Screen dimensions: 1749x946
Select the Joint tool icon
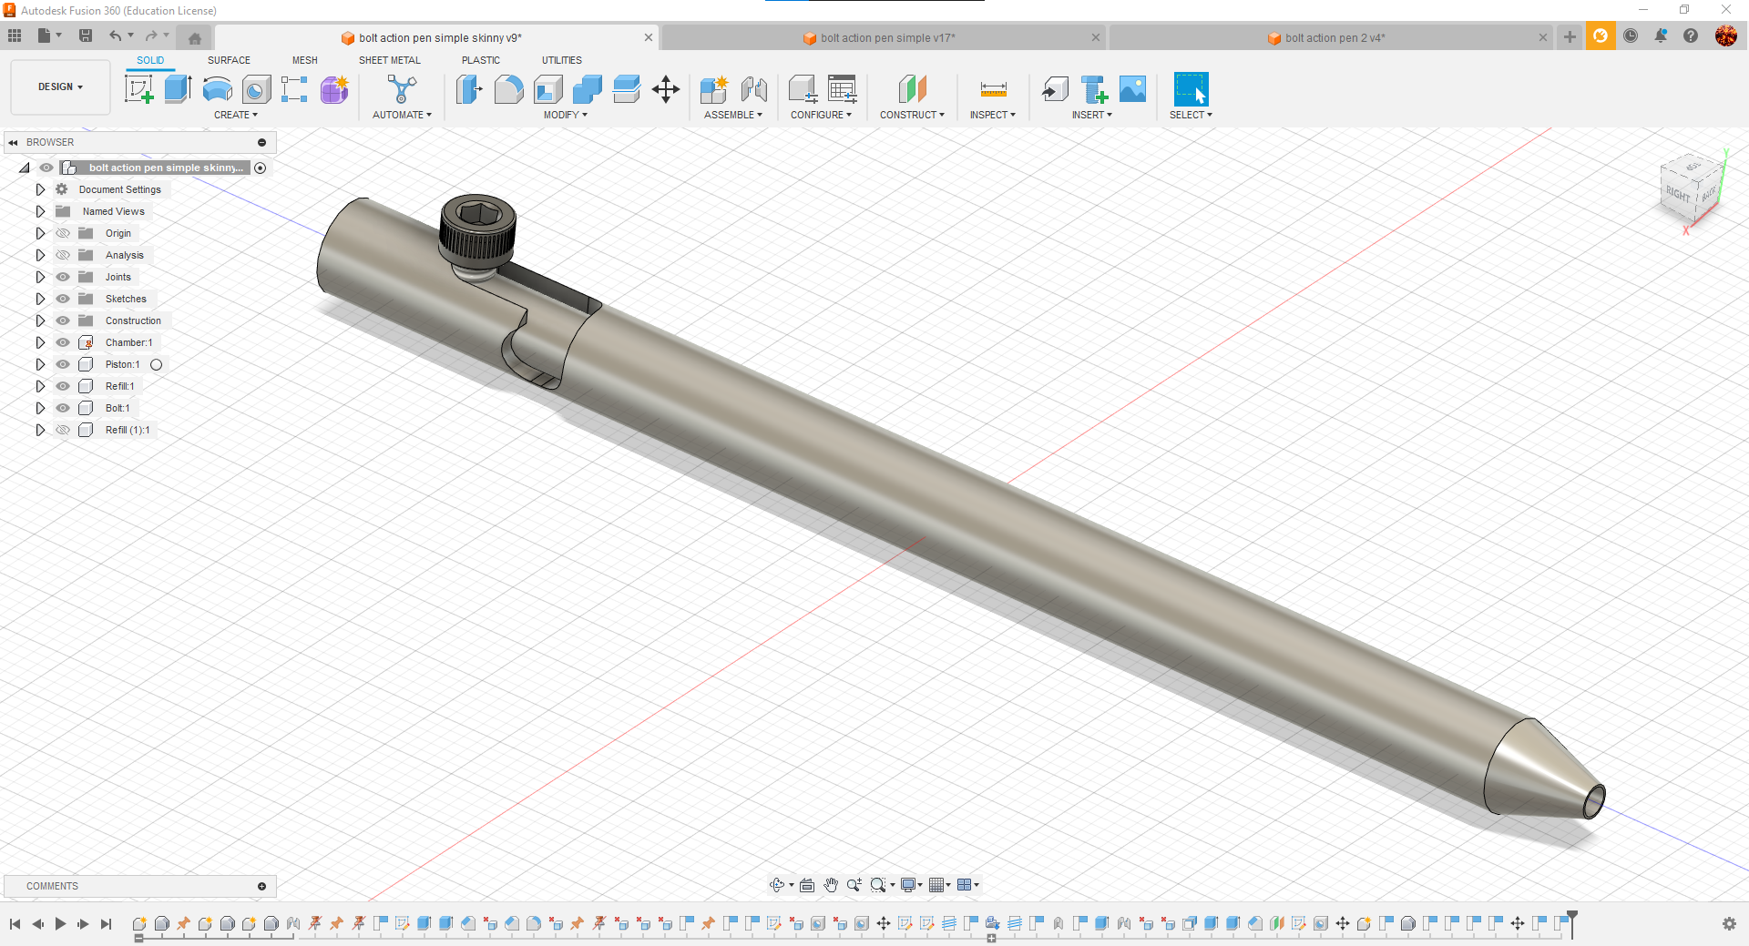[x=753, y=89]
